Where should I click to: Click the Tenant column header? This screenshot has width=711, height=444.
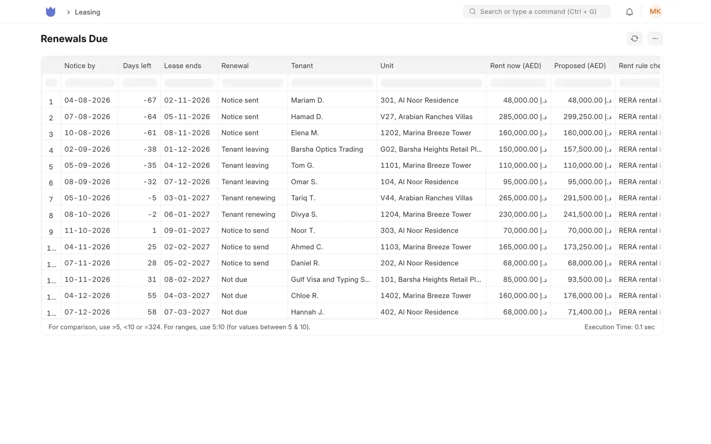point(302,65)
